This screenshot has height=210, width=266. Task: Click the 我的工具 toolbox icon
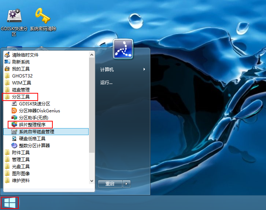[7, 69]
